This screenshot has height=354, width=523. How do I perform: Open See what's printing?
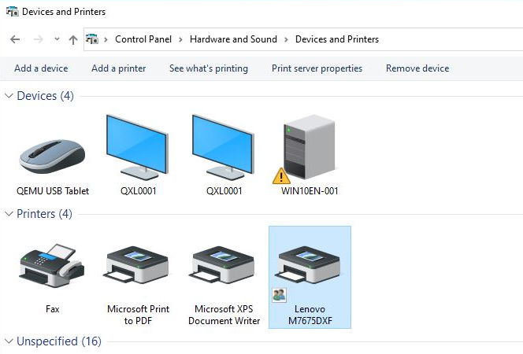pyautogui.click(x=209, y=68)
